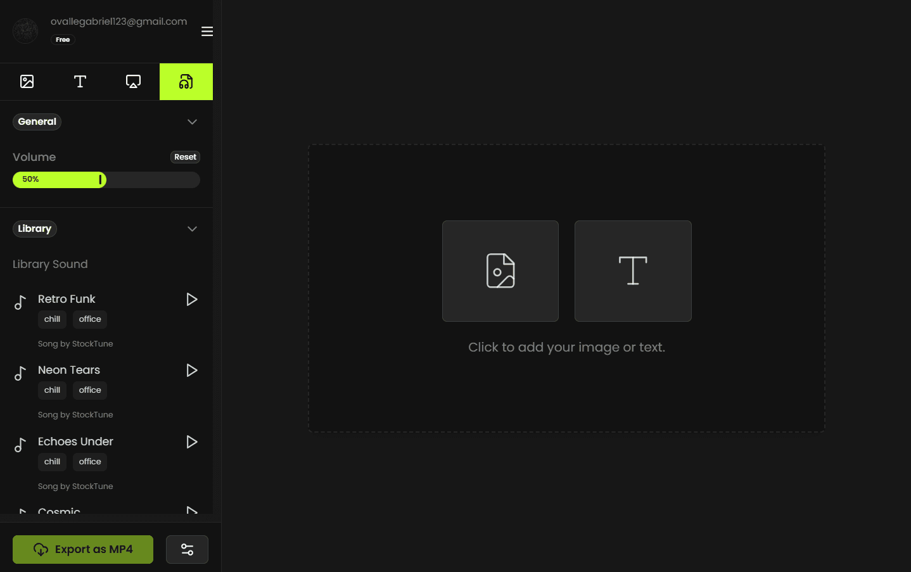Open the hamburger menu
Image resolution: width=911 pixels, height=572 pixels.
pos(207,32)
